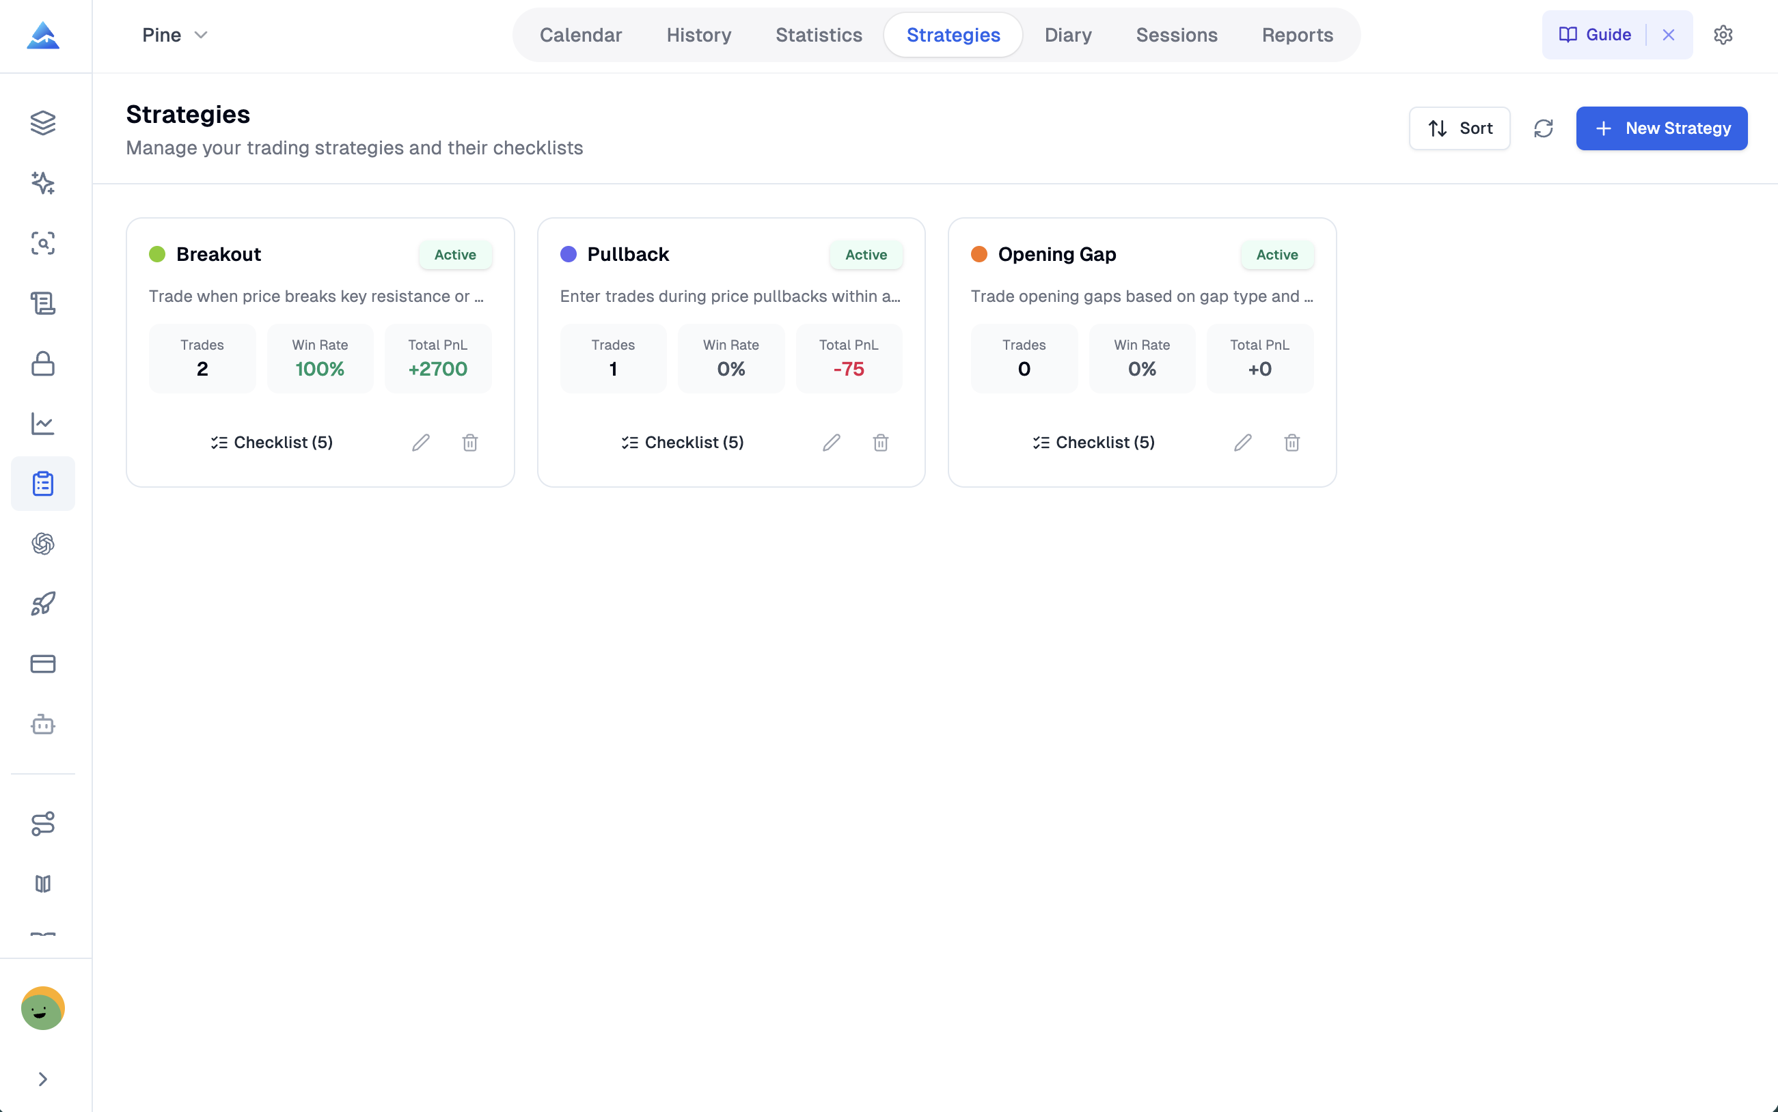Expand the sidebar with the arrow at bottom
The height and width of the screenshot is (1112, 1778).
[42, 1078]
